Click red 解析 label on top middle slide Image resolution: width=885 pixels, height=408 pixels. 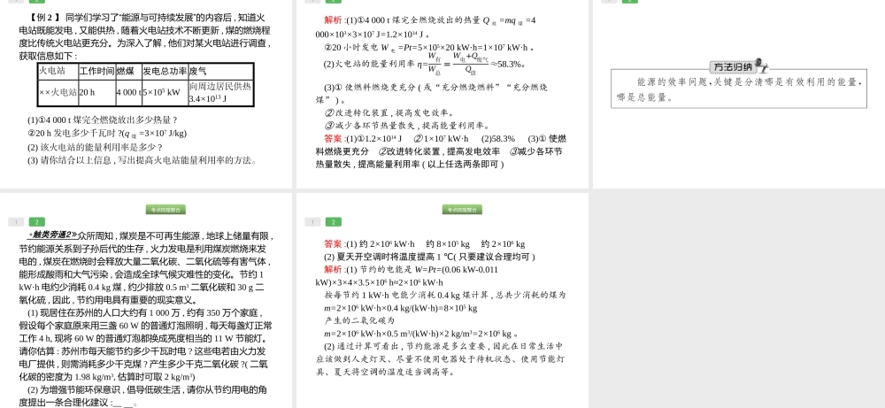tap(334, 20)
